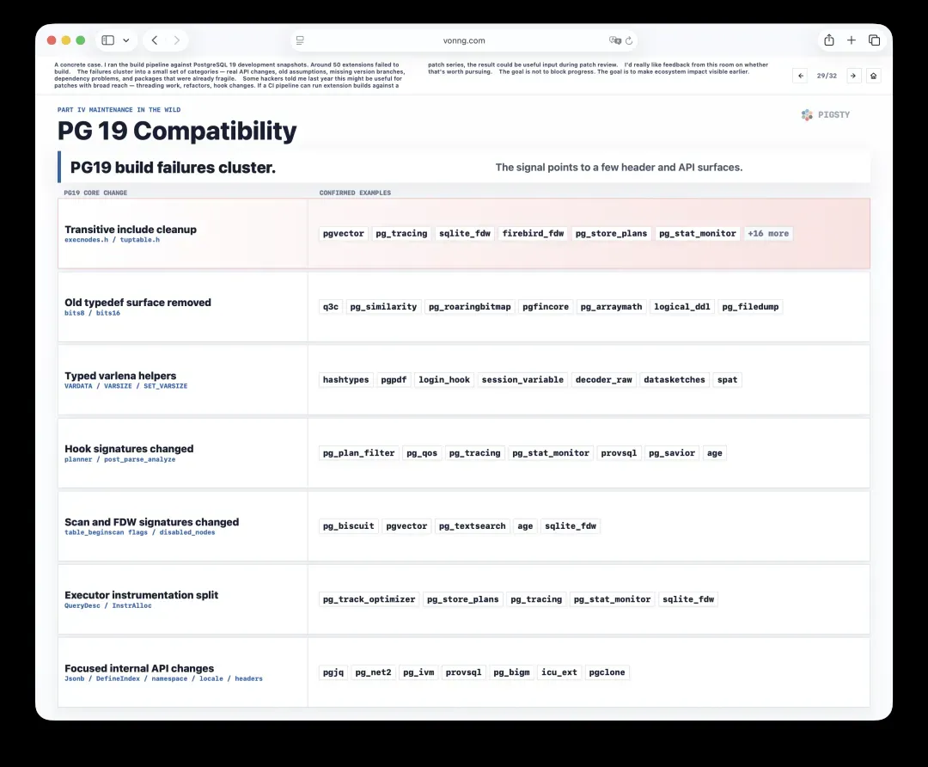Select the pgjq tag
The image size is (928, 767).
[333, 672]
